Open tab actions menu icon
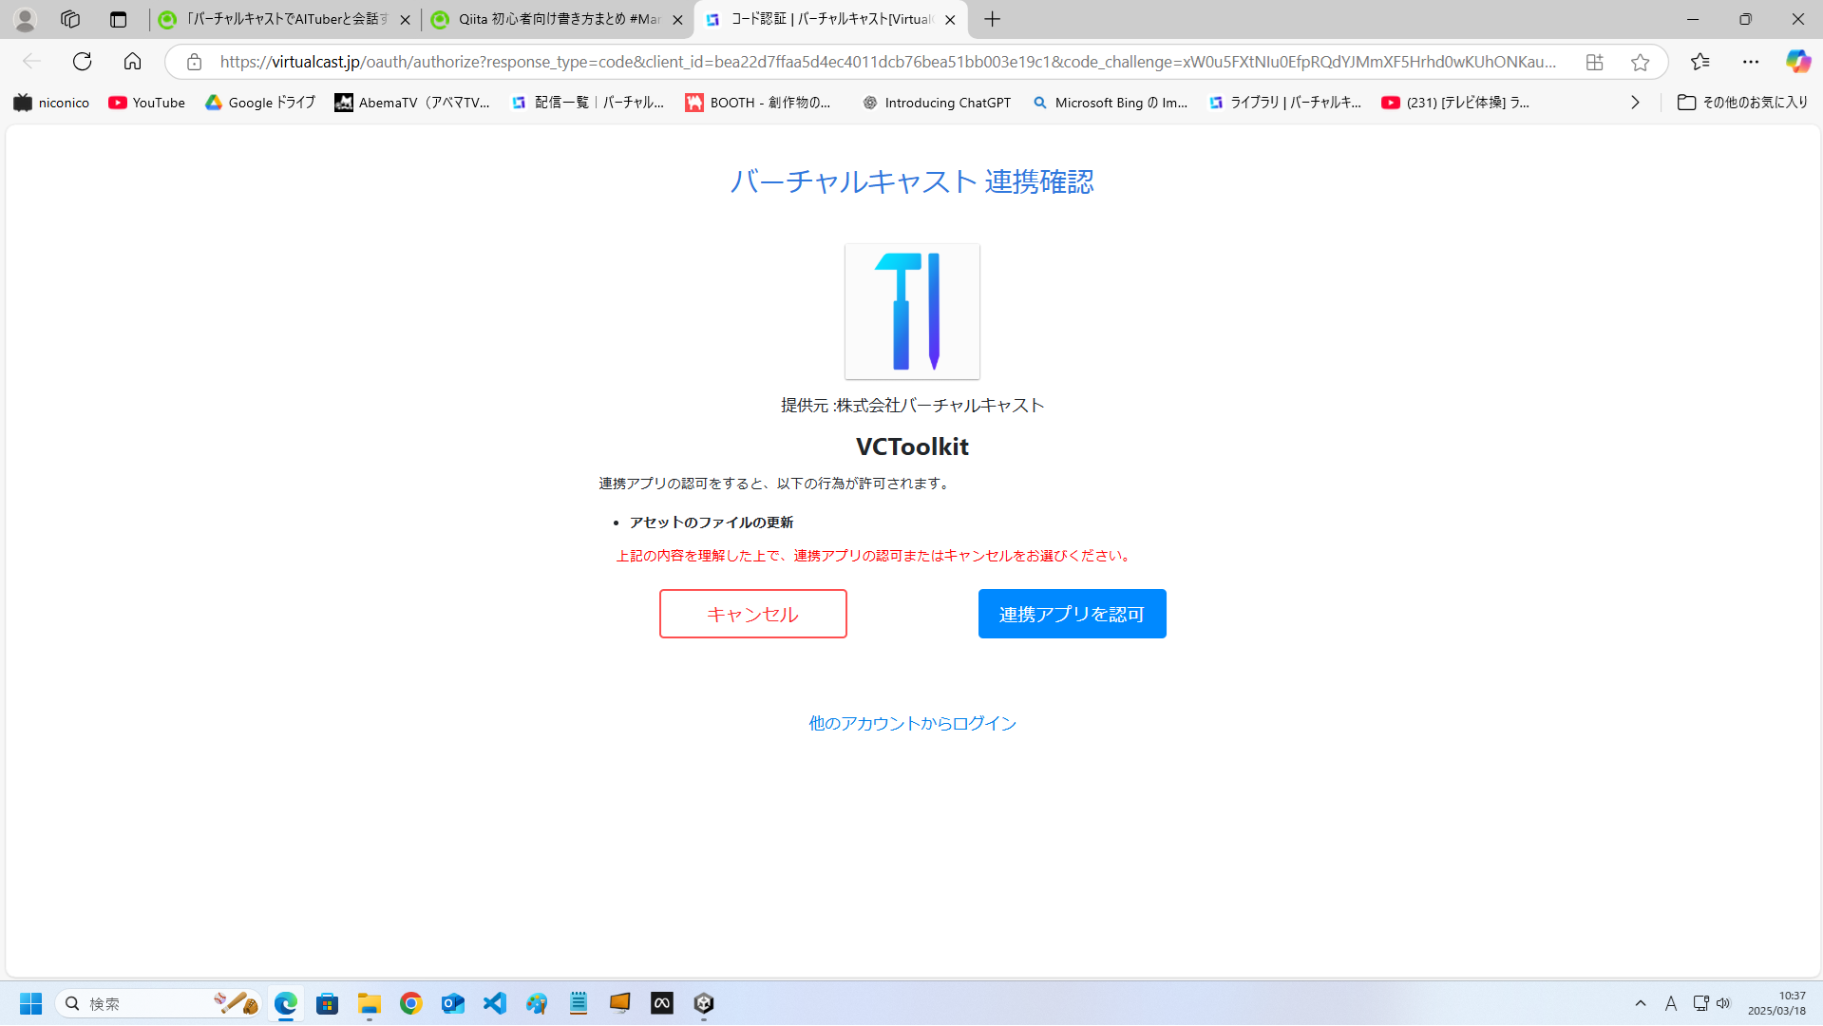Viewport: 1823px width, 1026px height. click(118, 19)
